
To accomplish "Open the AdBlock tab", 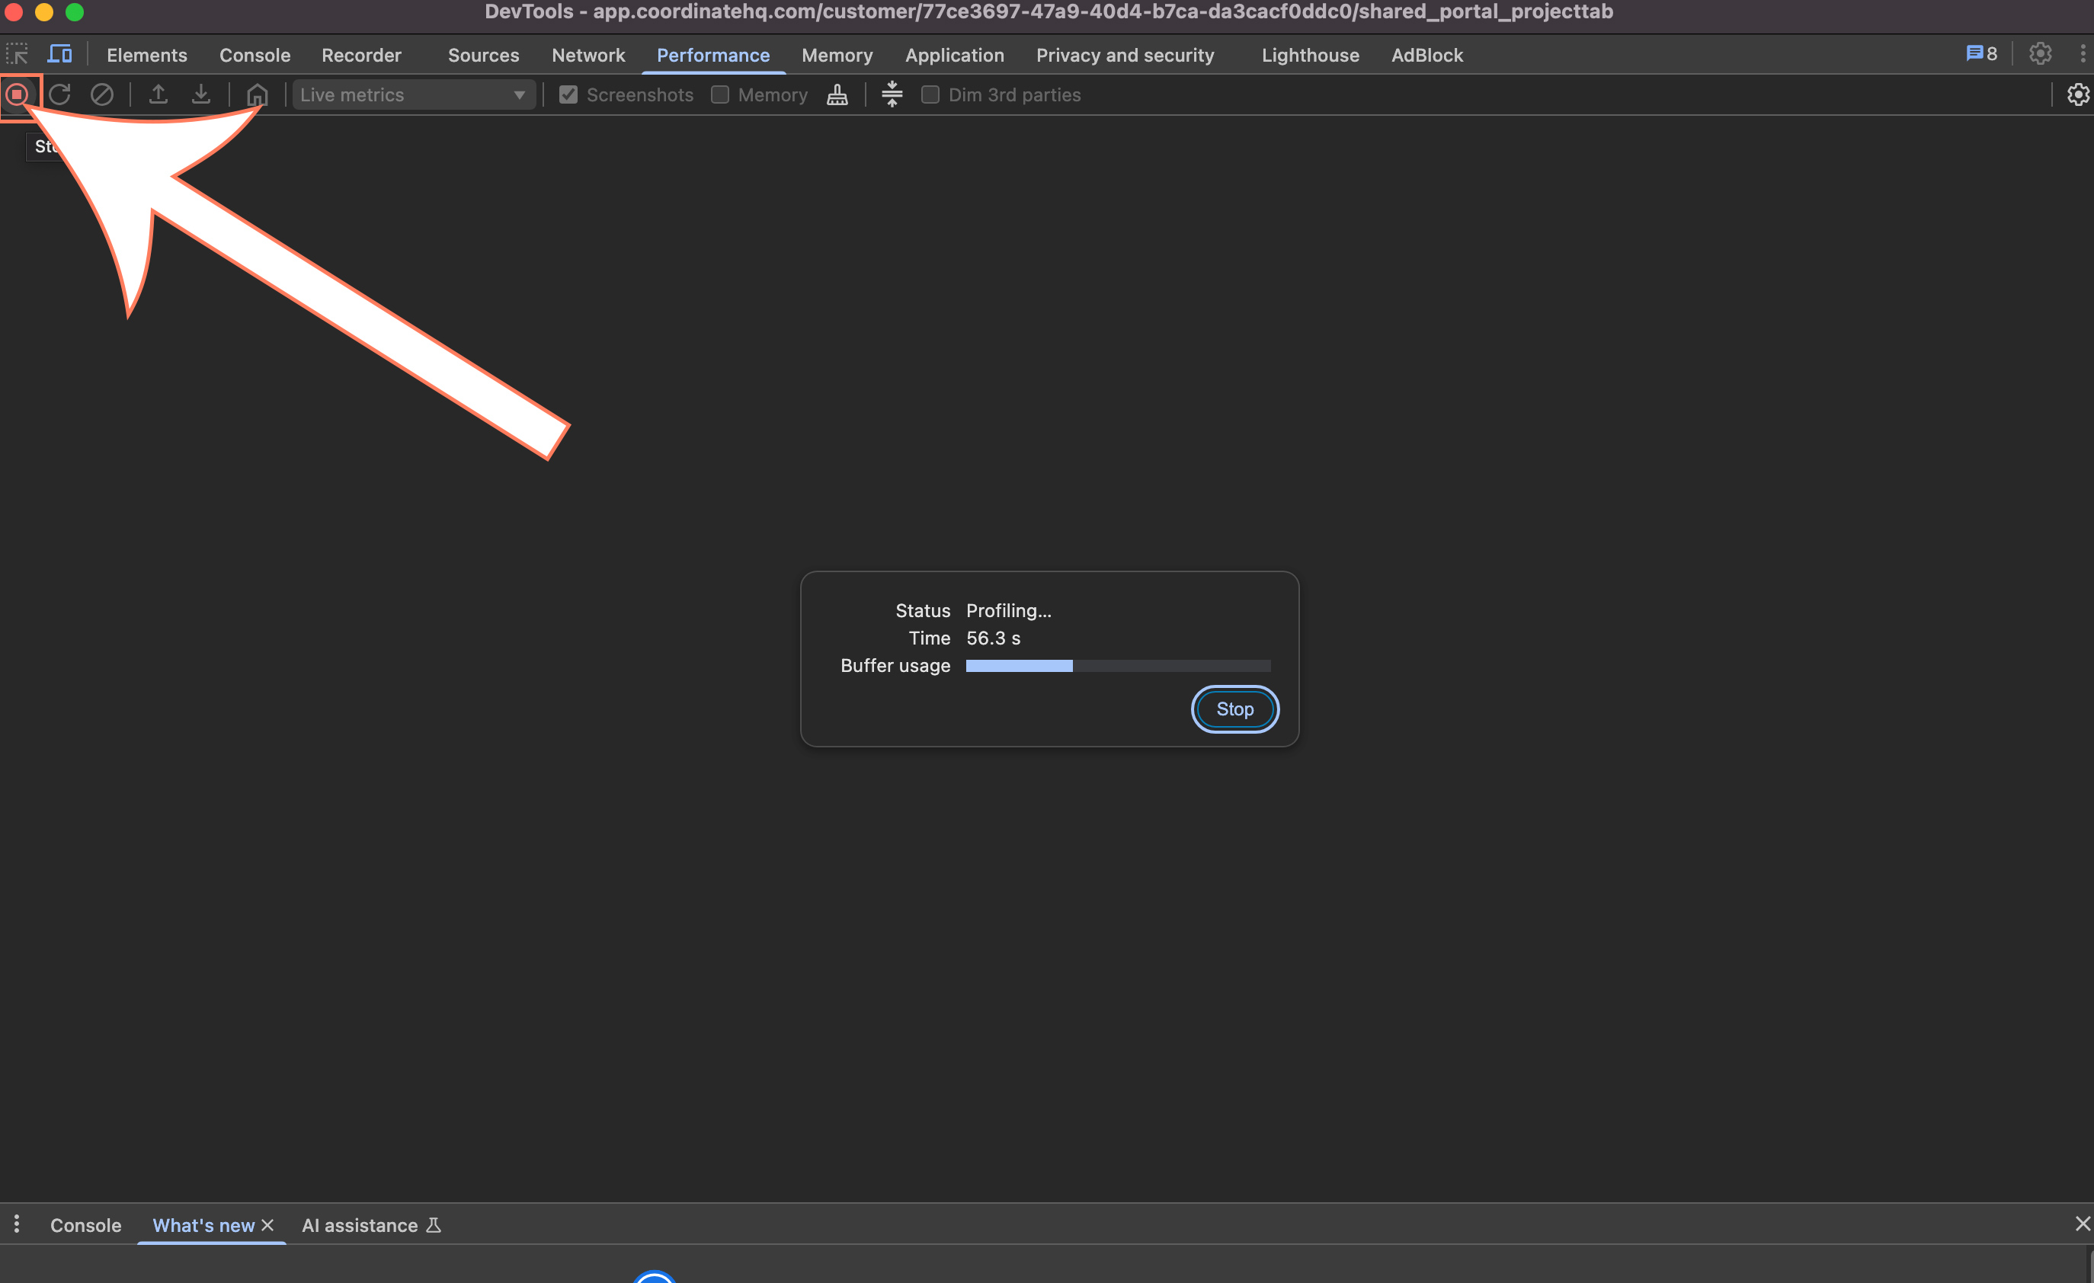I will [1427, 55].
